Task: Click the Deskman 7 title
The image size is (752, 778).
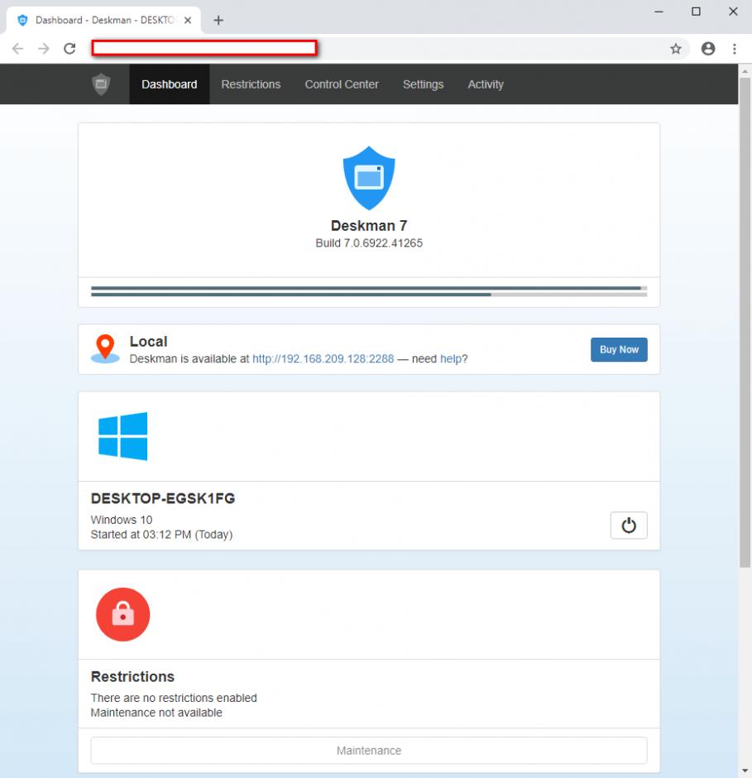Action: point(369,226)
